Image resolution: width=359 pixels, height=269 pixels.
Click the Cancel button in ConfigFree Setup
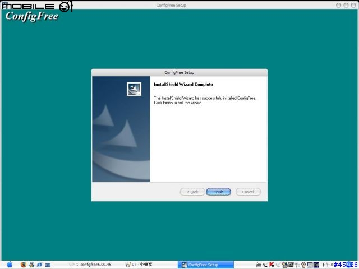click(x=248, y=192)
